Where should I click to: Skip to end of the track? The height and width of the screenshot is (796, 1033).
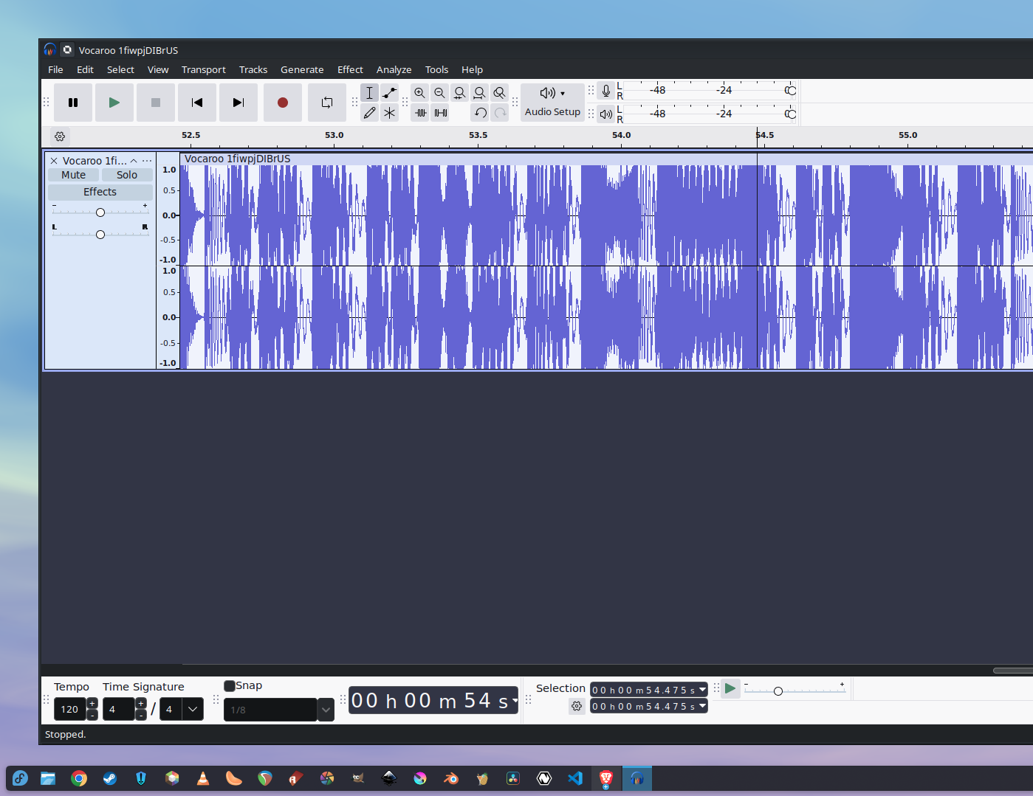click(x=238, y=103)
